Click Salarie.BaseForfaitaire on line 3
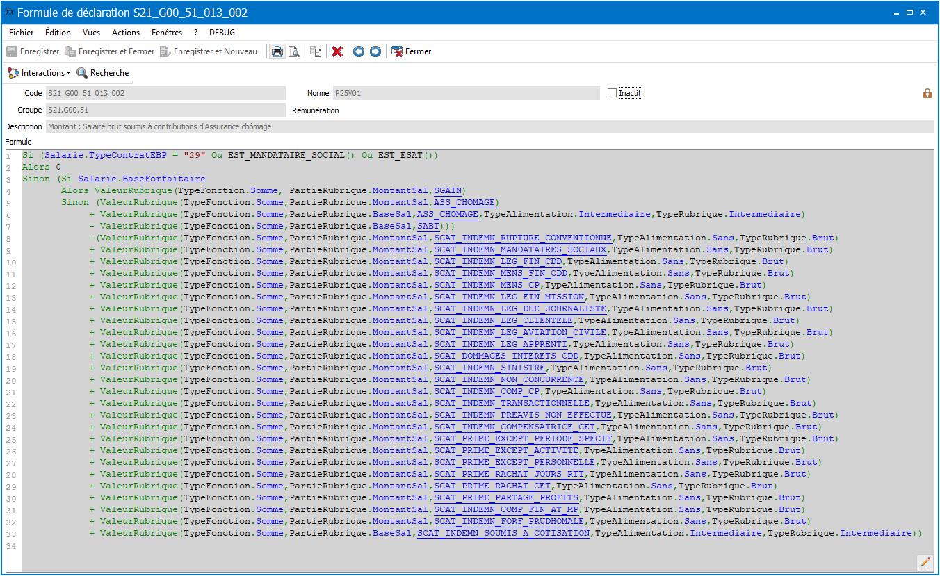Image resolution: width=940 pixels, height=576 pixels. 142,179
